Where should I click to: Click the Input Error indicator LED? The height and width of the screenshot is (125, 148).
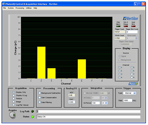[x=133, y=26]
